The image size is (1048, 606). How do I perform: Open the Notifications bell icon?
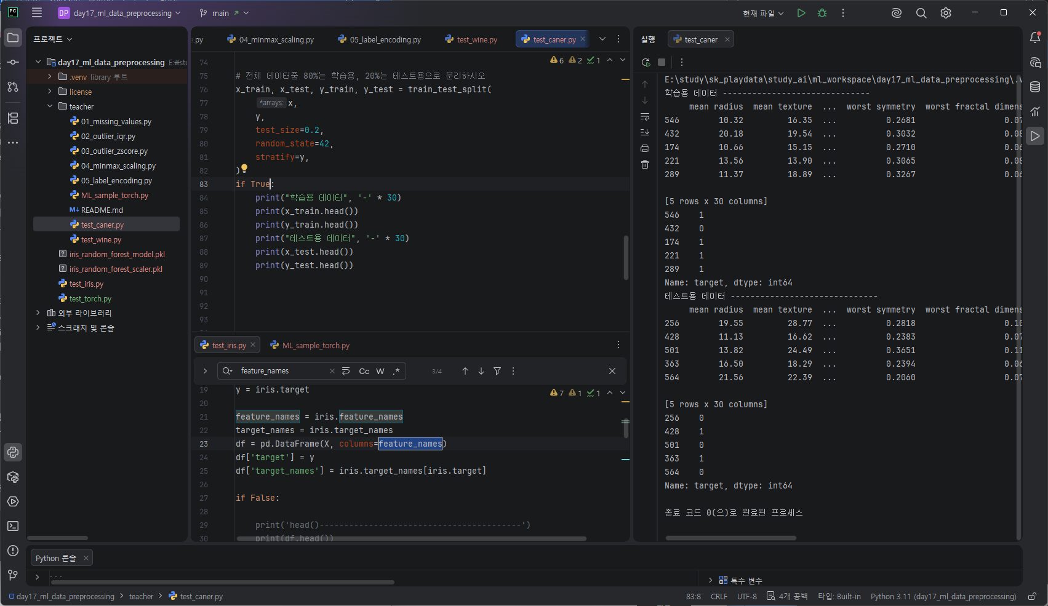[x=1035, y=38]
